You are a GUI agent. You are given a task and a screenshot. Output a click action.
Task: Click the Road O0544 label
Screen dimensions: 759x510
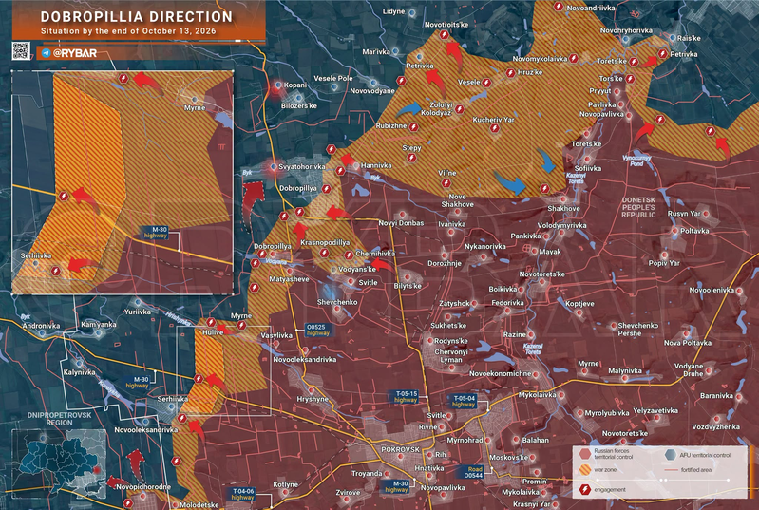tap(473, 472)
